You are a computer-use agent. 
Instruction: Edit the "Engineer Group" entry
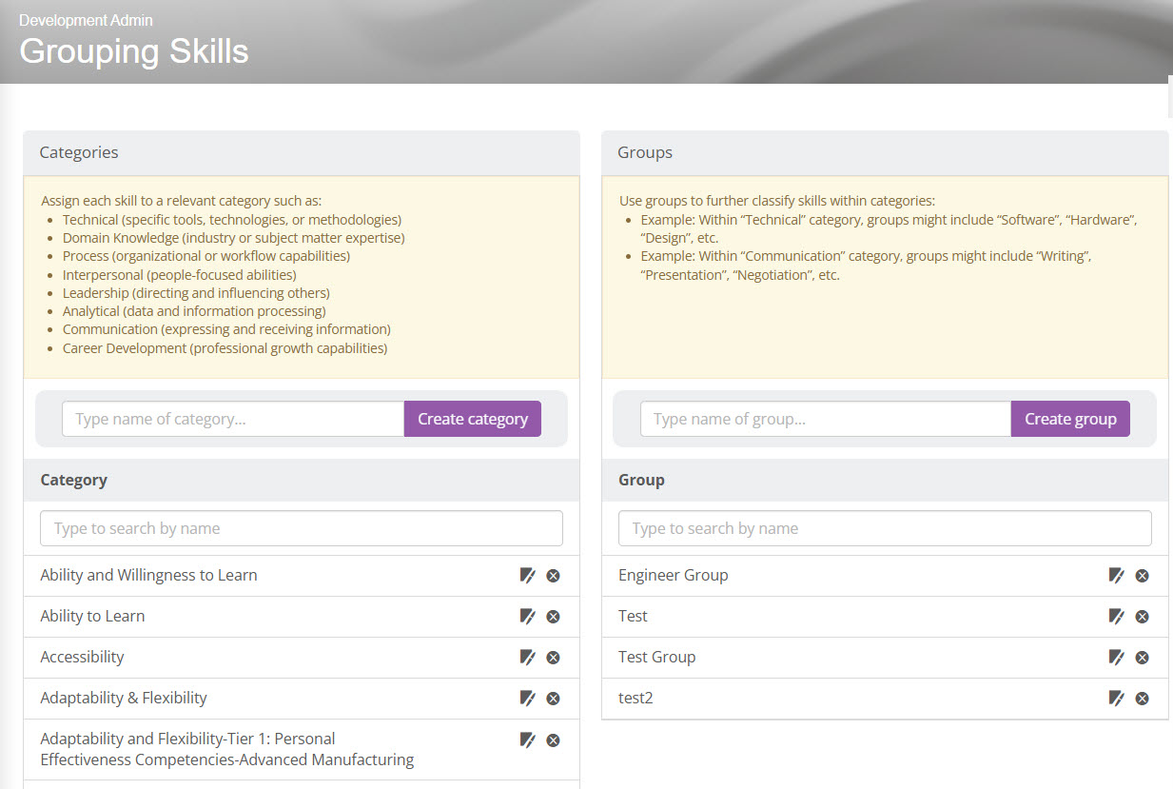coord(1116,575)
